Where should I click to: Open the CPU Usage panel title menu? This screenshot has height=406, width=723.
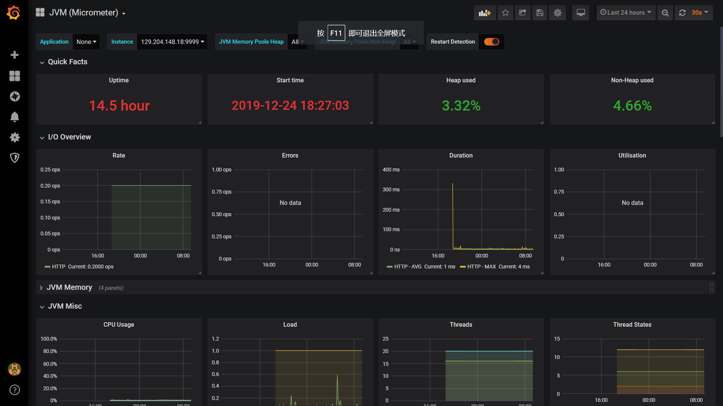119,325
